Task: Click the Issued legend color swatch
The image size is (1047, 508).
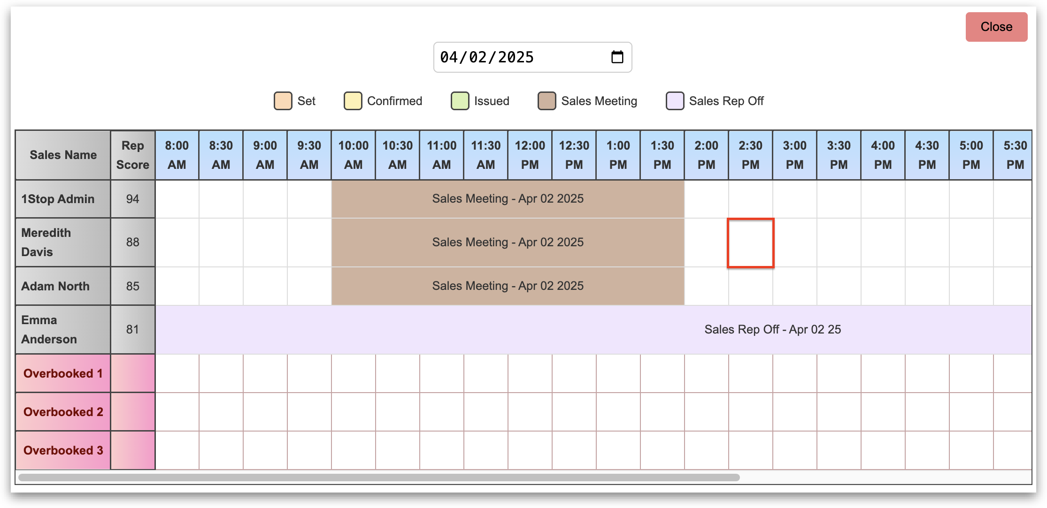Action: coord(460,101)
